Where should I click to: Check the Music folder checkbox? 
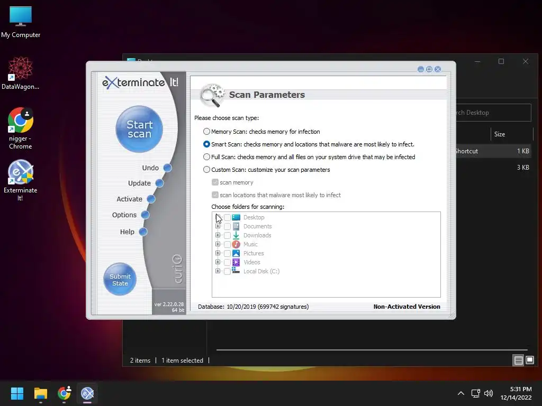227,244
